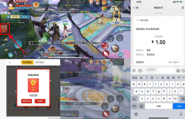Use the white beast skill in top game
Image resolution: width=185 pixels, height=119 pixels.
(115, 48)
